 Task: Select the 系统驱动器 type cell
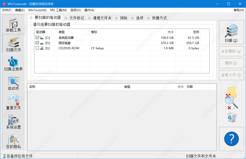(66, 38)
